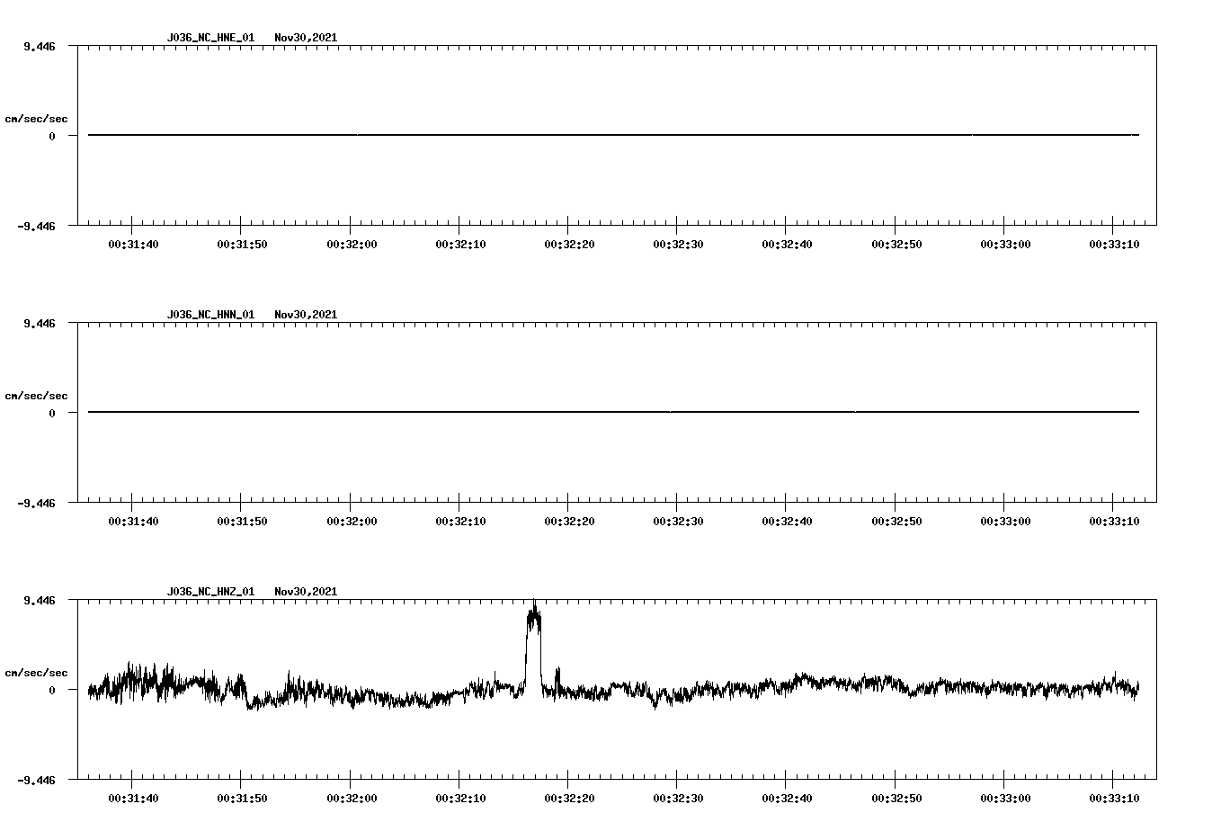Click the cm/sec/sec unit label of HNZ plot
Viewport: 1221px width, 831px height.
click(x=36, y=673)
